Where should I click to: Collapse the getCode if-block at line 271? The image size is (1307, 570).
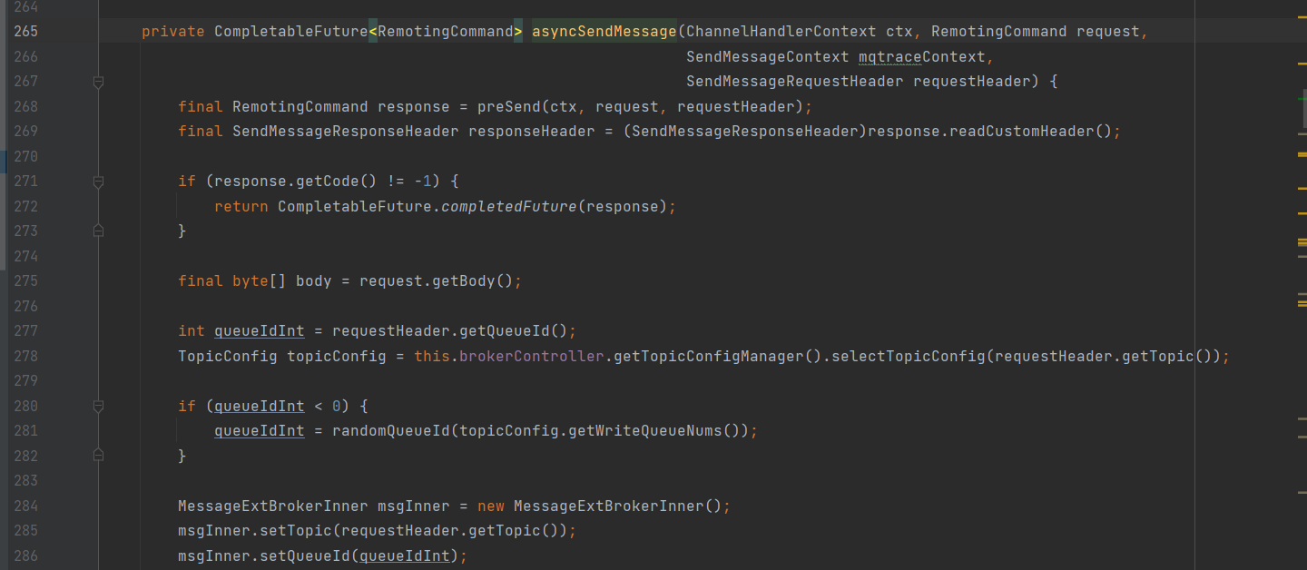pyautogui.click(x=98, y=182)
